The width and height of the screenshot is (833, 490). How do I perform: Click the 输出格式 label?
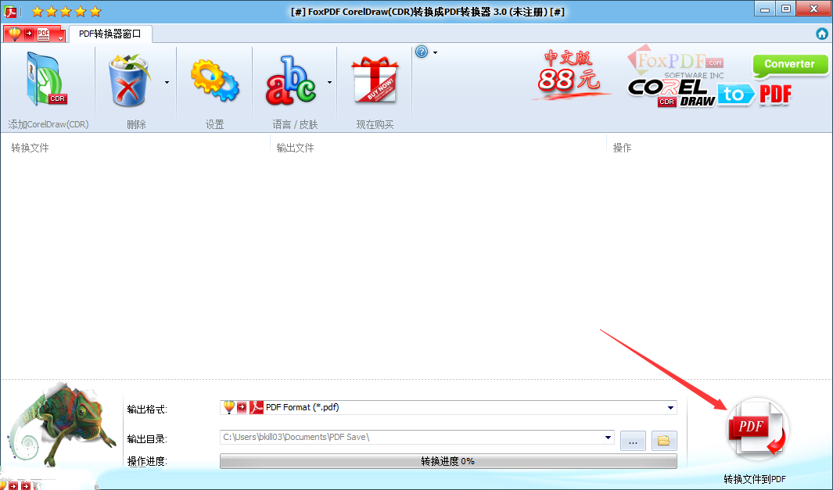click(x=147, y=410)
